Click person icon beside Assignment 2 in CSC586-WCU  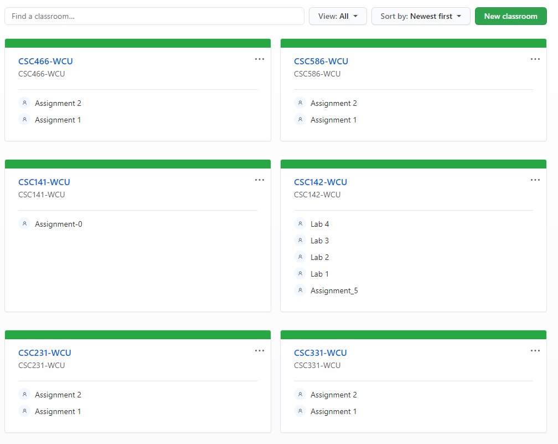click(x=300, y=103)
